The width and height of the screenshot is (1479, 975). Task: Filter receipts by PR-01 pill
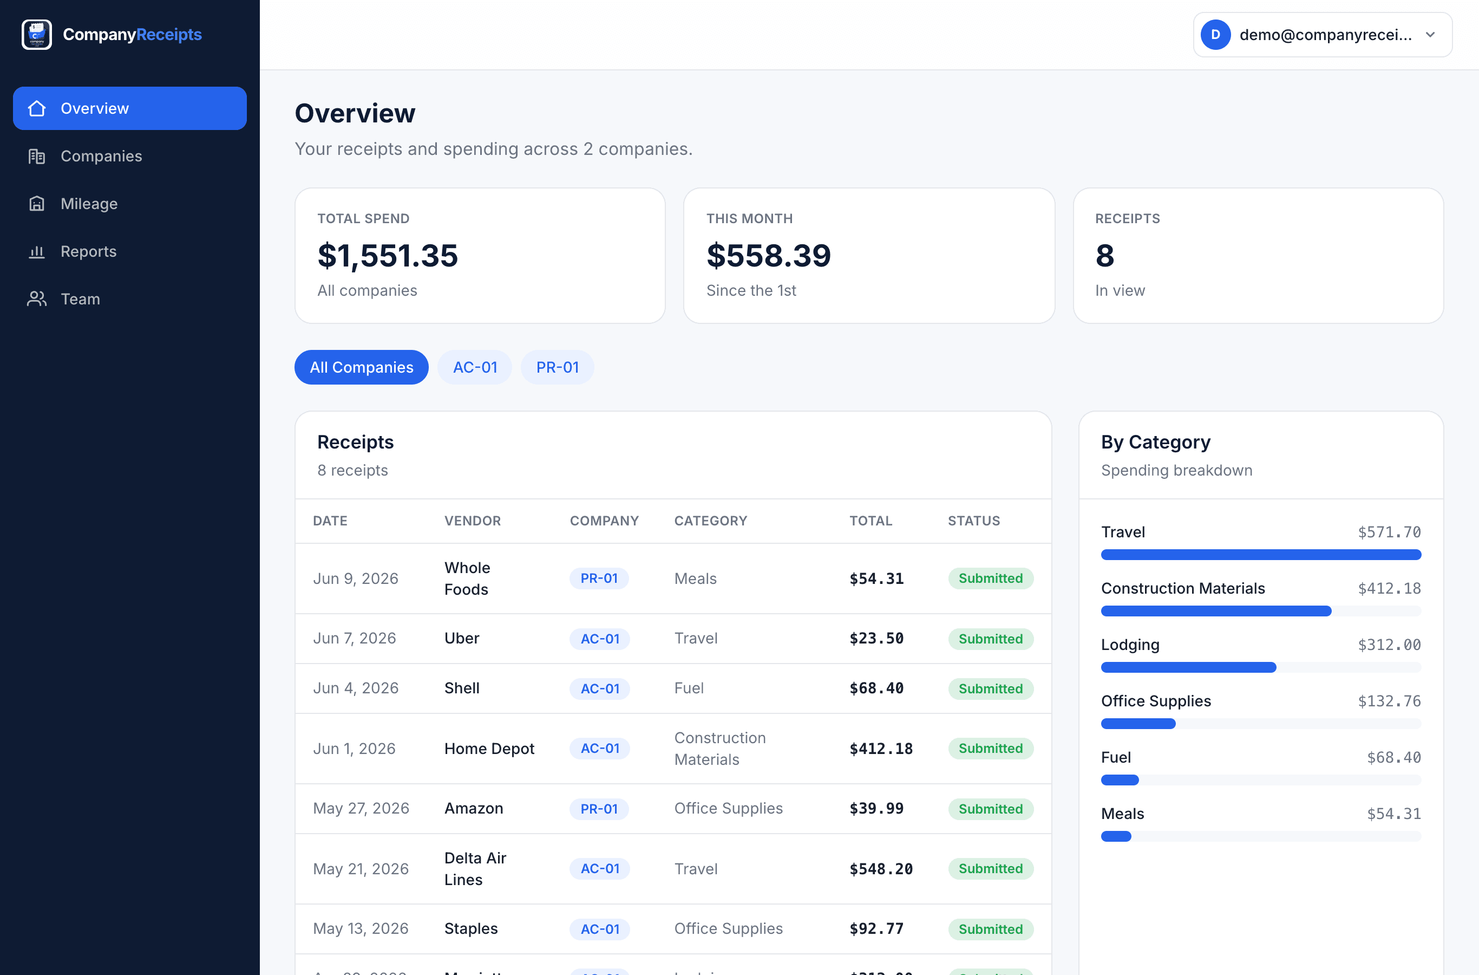[x=558, y=367]
